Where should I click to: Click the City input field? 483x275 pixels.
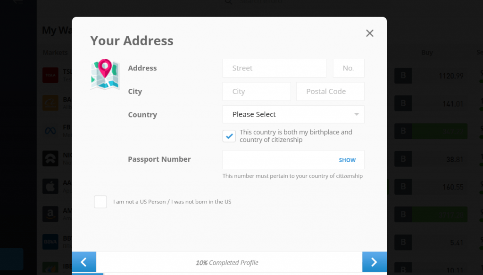pyautogui.click(x=256, y=91)
